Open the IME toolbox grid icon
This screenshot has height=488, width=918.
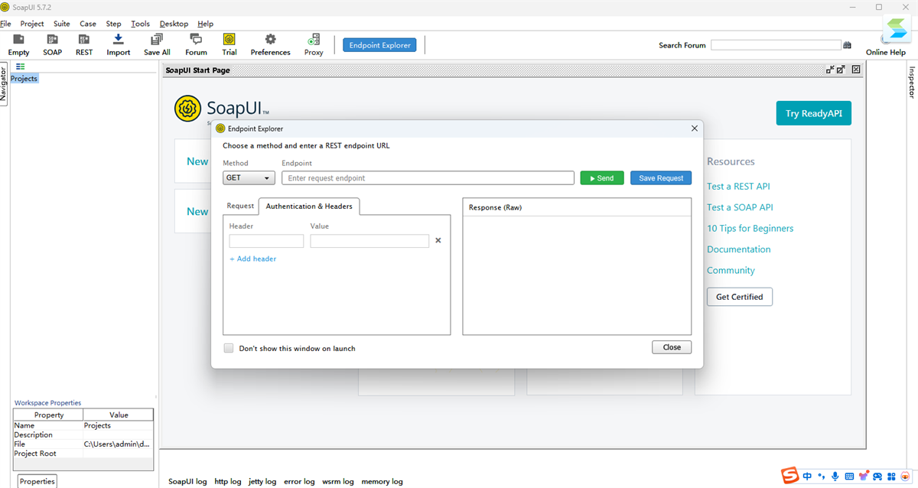click(x=891, y=477)
